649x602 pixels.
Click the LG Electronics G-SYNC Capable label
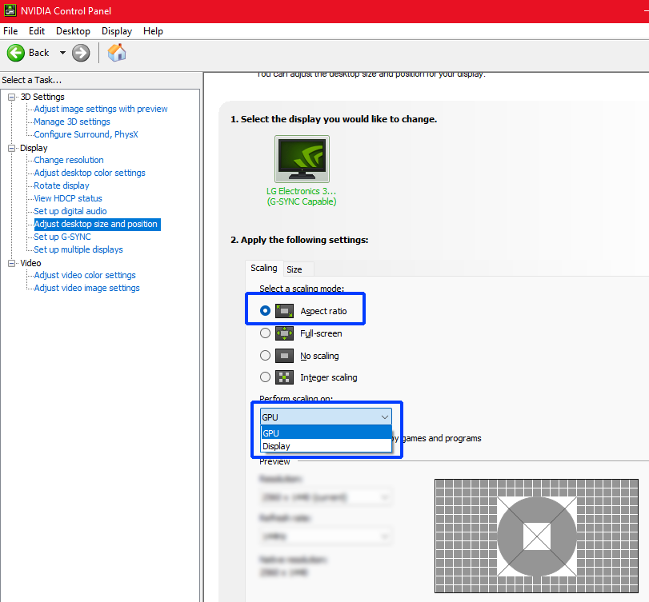pyautogui.click(x=302, y=197)
